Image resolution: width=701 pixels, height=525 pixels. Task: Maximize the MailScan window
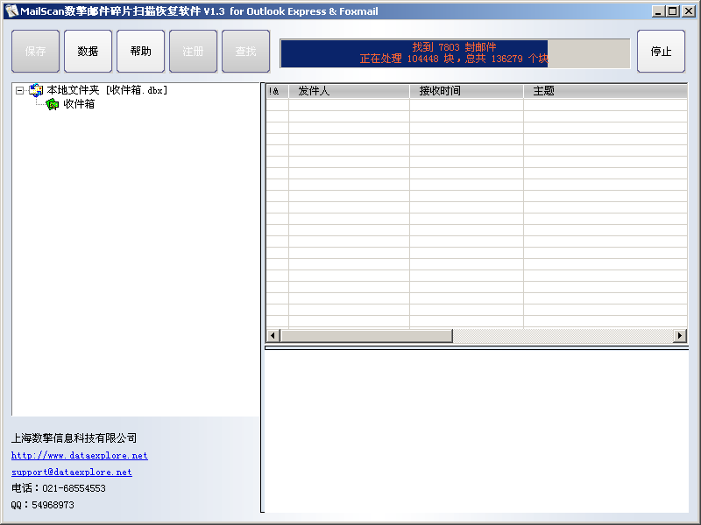(x=672, y=11)
